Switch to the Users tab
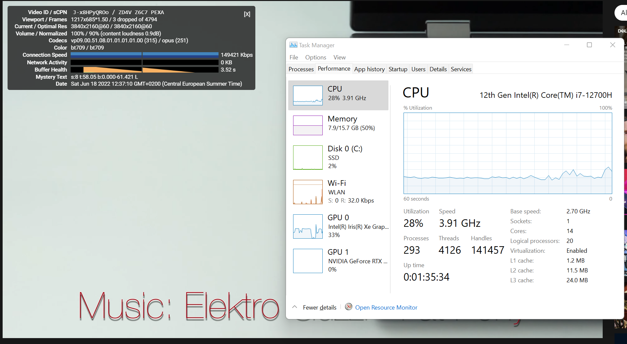 click(418, 69)
